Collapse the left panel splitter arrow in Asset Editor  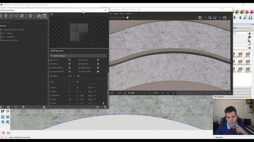click(48, 60)
